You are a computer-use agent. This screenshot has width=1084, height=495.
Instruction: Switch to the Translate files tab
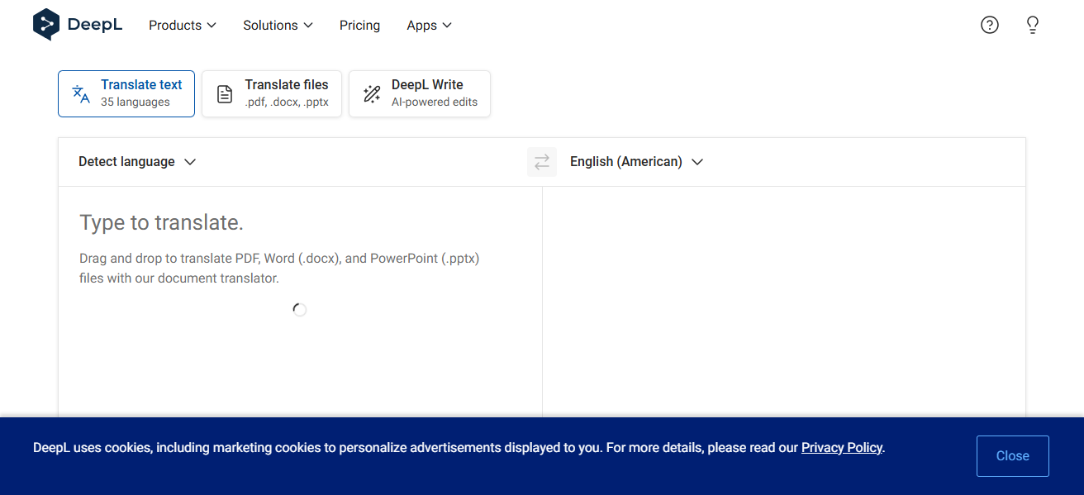point(272,93)
